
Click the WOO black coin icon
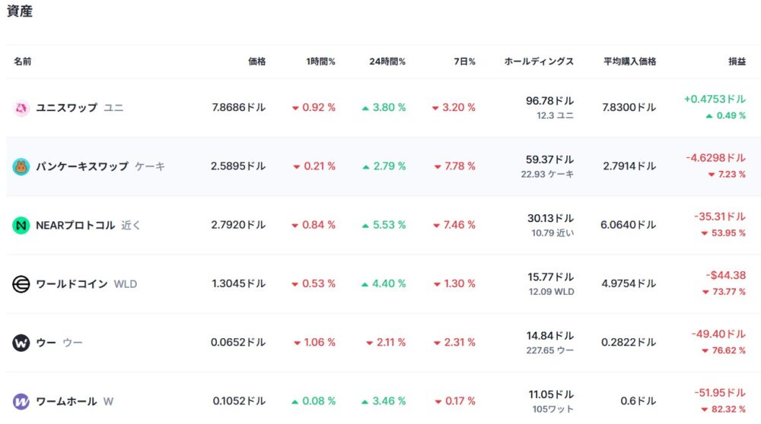click(x=21, y=343)
